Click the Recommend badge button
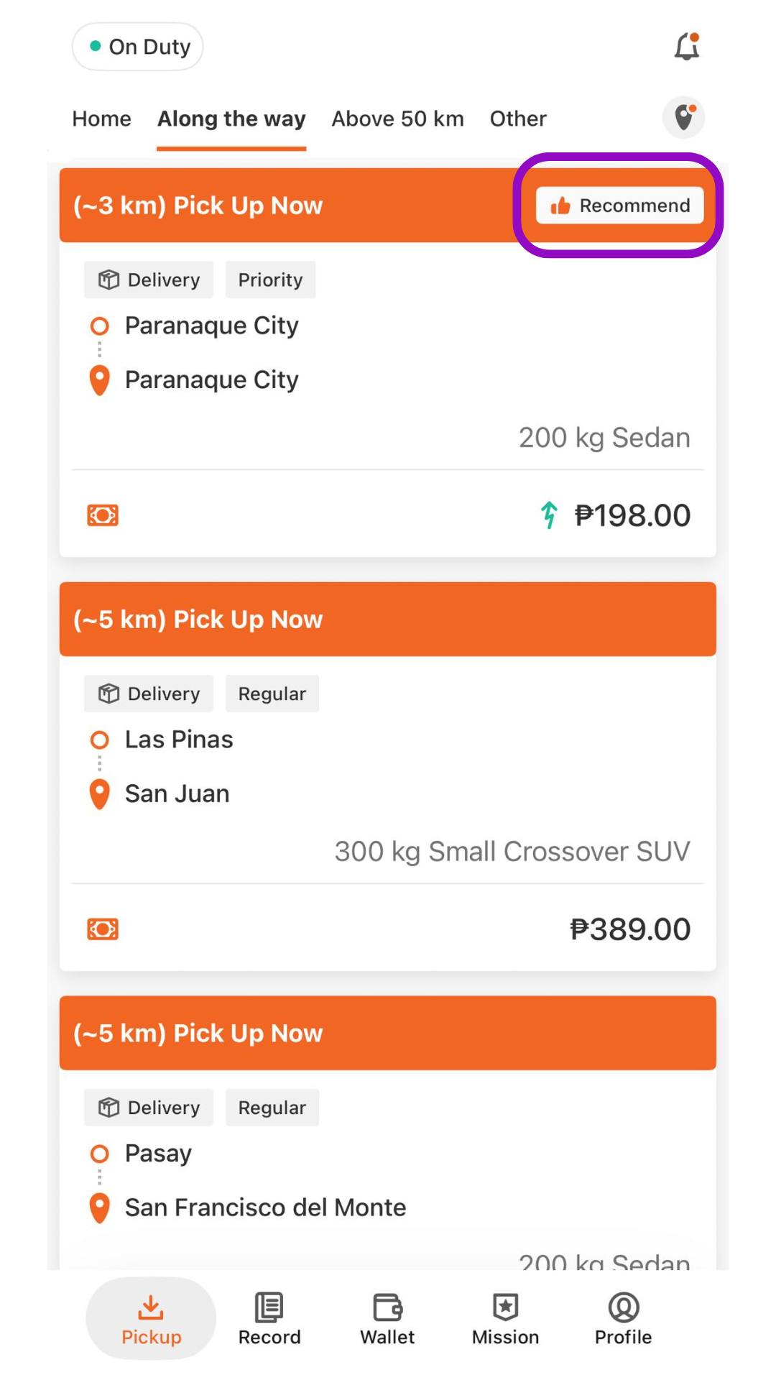Screen dimensions: 776x1380 [619, 206]
